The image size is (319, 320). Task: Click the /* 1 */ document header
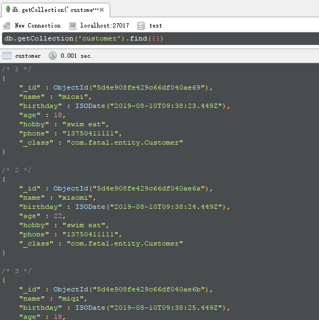(x=17, y=69)
